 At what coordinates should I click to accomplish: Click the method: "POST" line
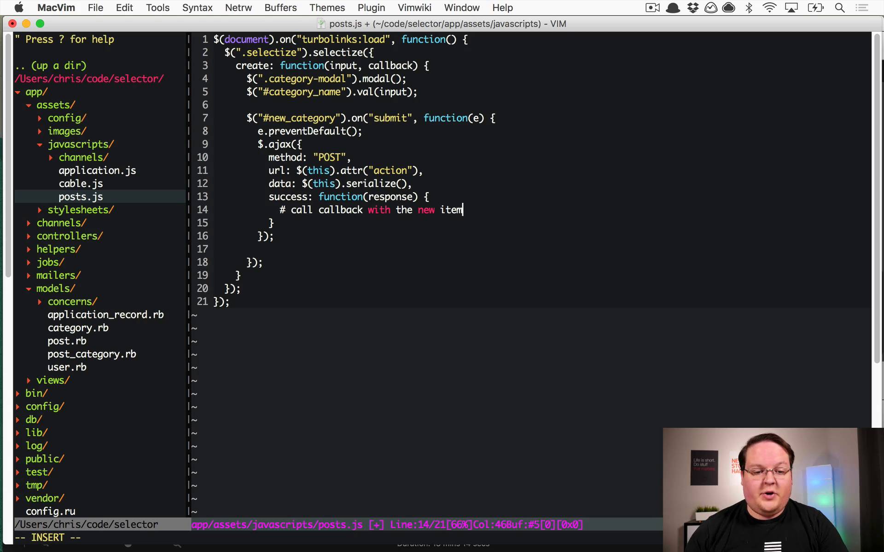[x=310, y=157]
